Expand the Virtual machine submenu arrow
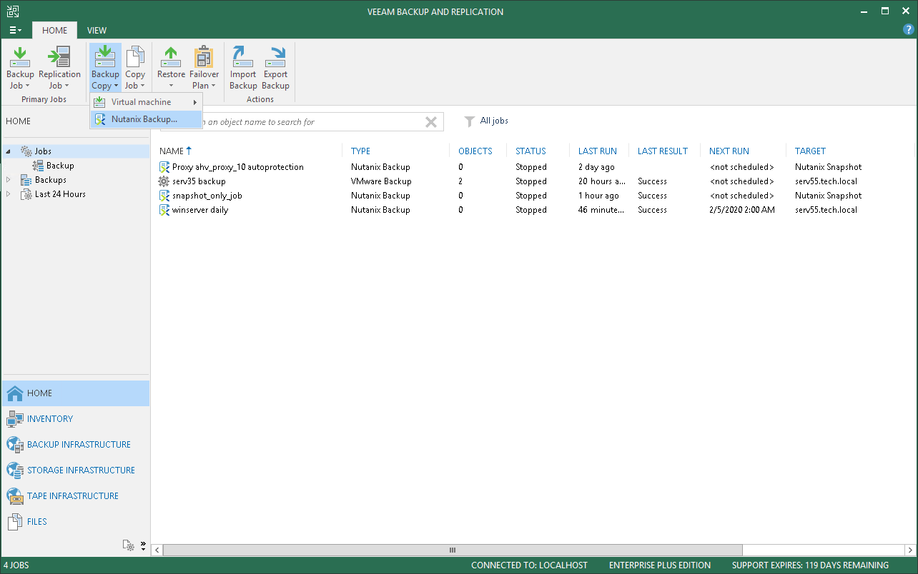 point(195,102)
